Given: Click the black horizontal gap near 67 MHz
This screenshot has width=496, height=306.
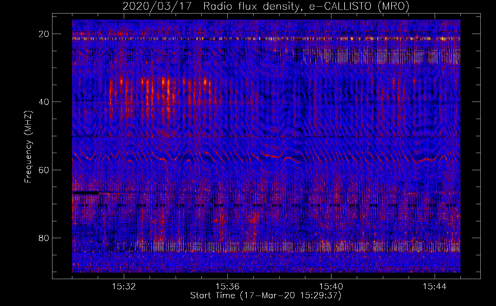Looking at the screenshot, I should (86, 193).
